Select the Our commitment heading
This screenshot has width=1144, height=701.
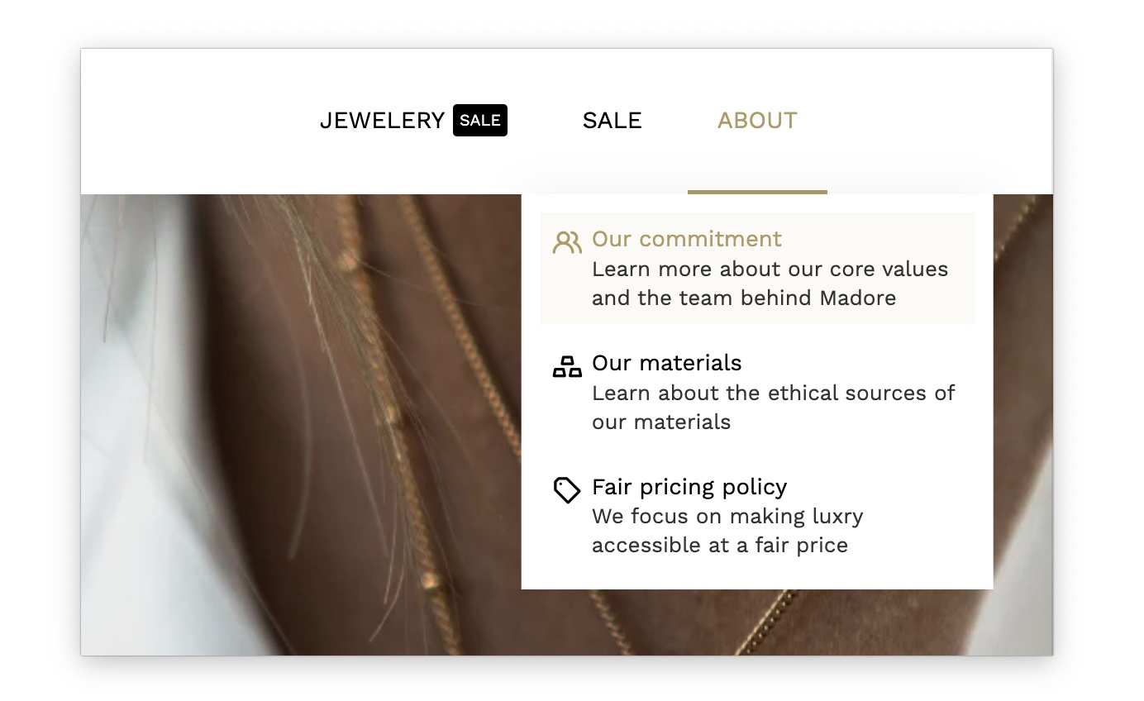point(686,239)
